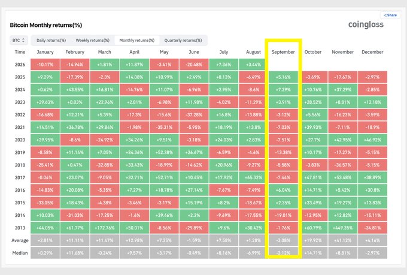Click the Median October +14.71% cell
This screenshot has height=275, width=407.
pos(313,253)
